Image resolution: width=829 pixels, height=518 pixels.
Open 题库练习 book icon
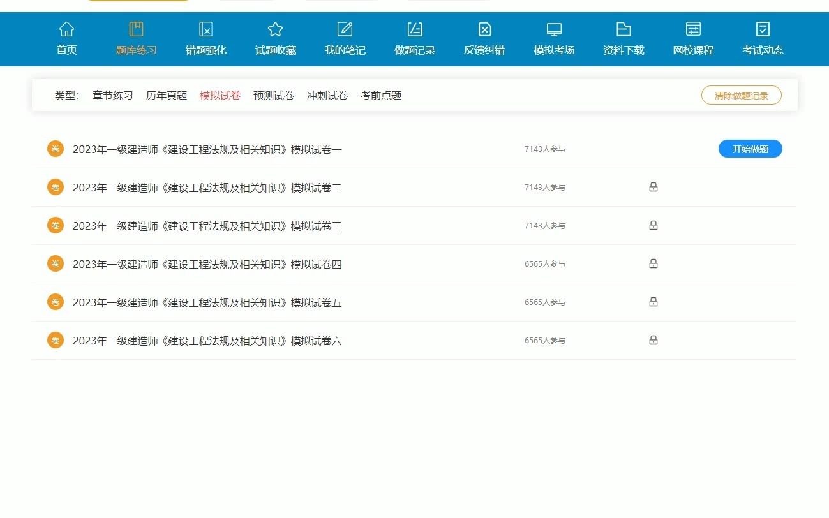(136, 29)
